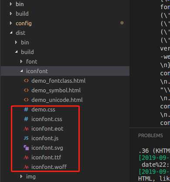The image size is (170, 182).
Task: Collapse the build folder arrow under dist
Action: (x=17, y=52)
